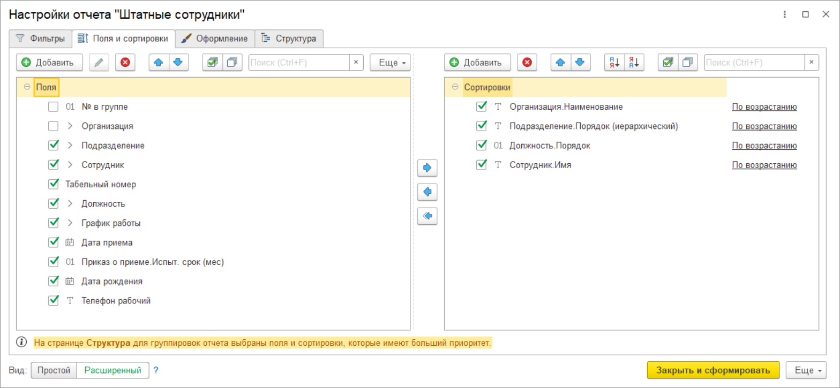This screenshot has width=840, height=388.
Task: Enable the "№ в группе" checkbox
Action: (x=53, y=107)
